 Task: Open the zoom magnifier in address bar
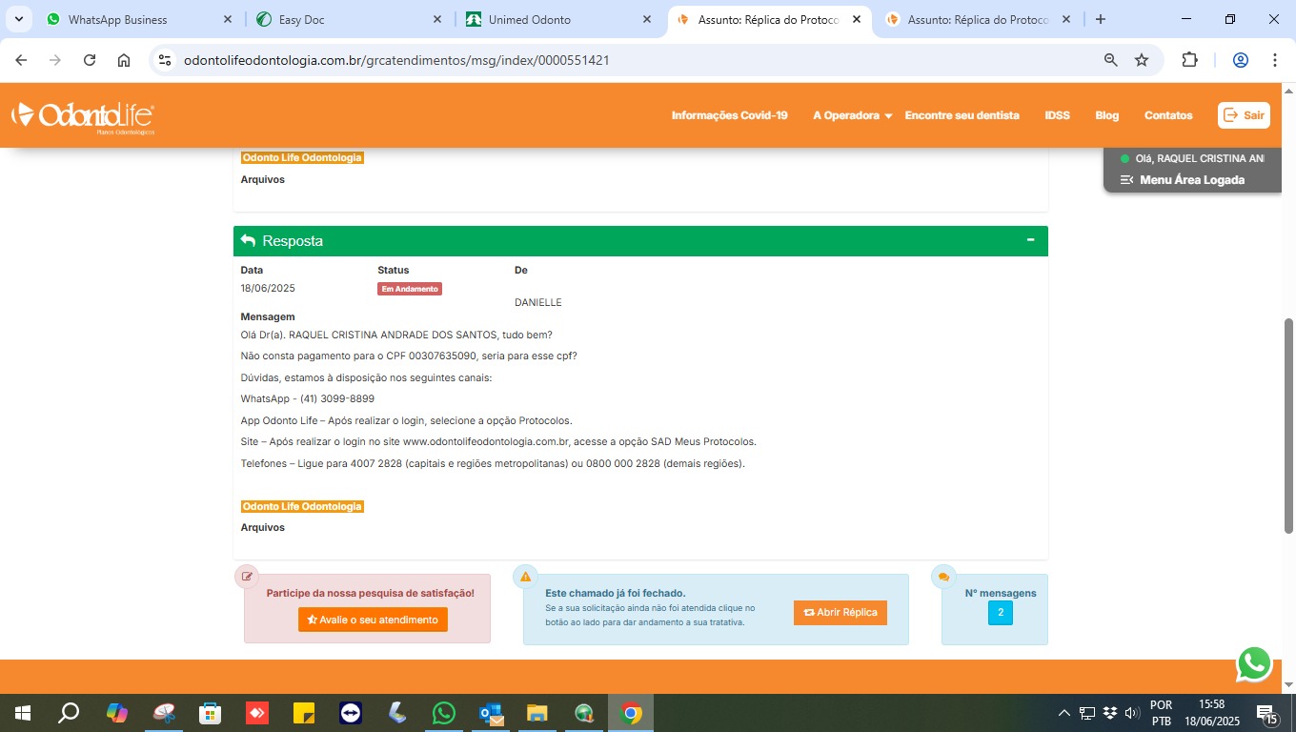coord(1111,60)
